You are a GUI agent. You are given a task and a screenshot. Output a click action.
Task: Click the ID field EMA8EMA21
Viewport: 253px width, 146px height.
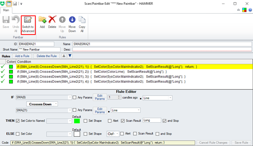coord(36,44)
